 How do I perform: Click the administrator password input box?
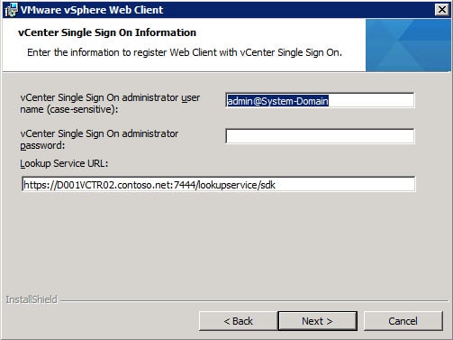(320, 136)
